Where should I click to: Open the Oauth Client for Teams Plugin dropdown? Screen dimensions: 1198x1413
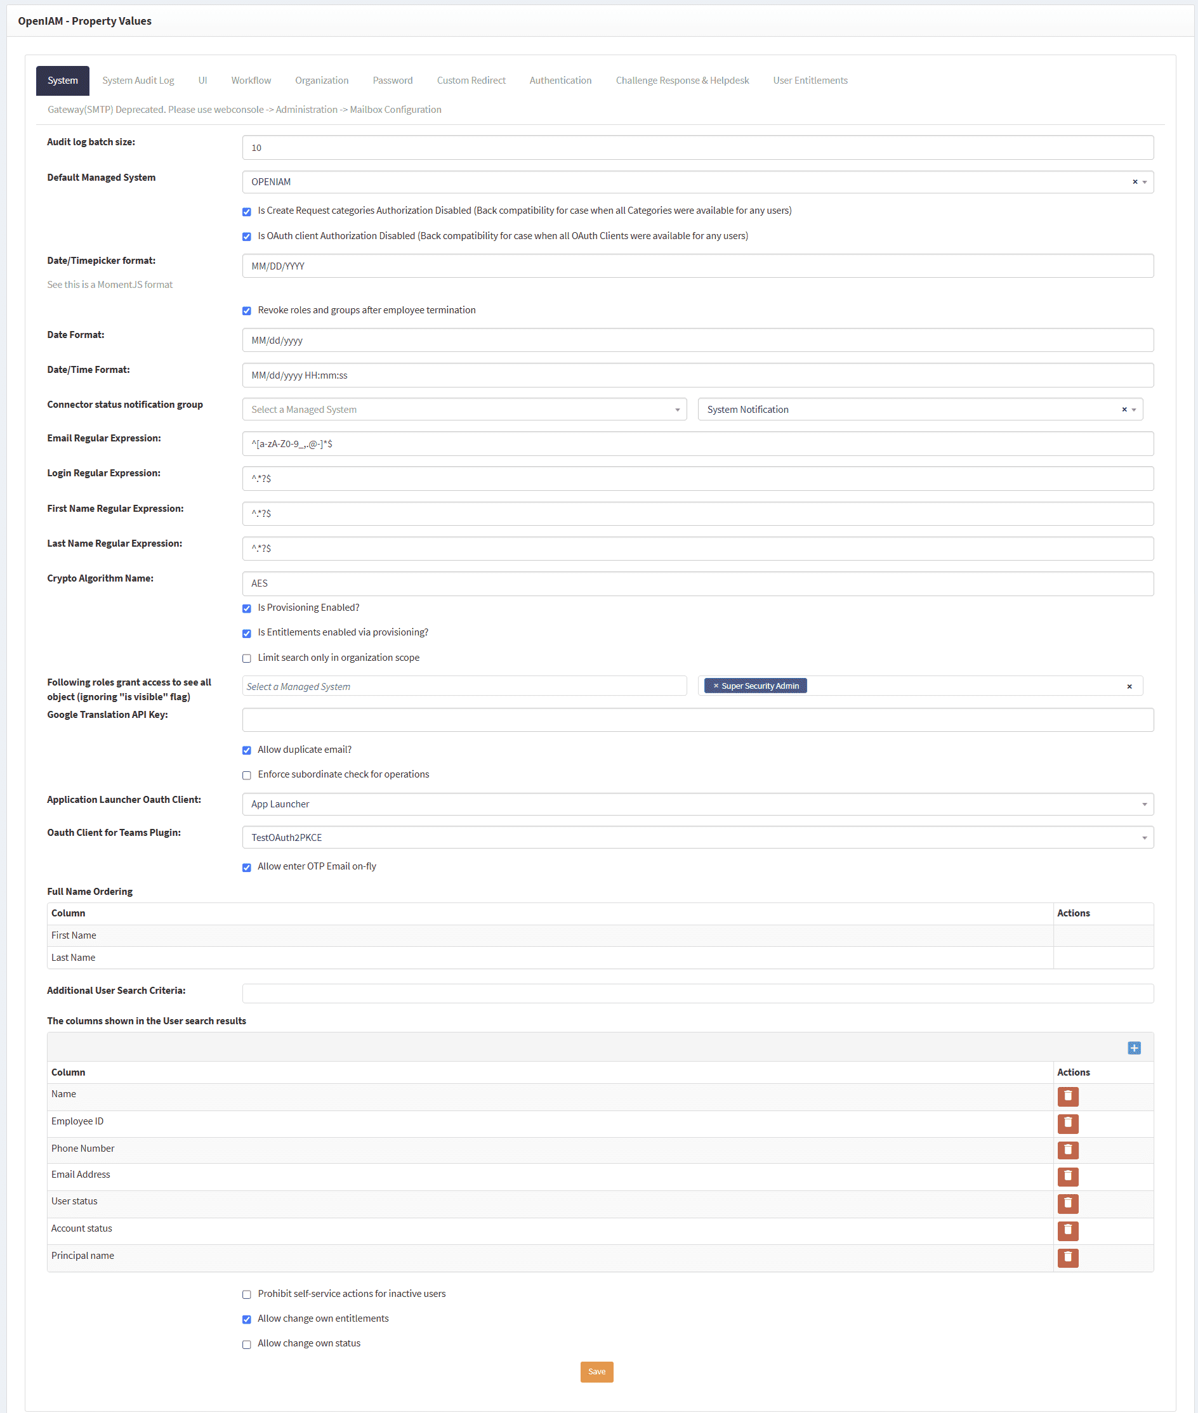pos(697,838)
